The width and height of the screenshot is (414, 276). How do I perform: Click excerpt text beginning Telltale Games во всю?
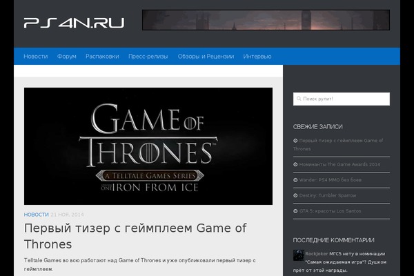pyautogui.click(x=139, y=265)
